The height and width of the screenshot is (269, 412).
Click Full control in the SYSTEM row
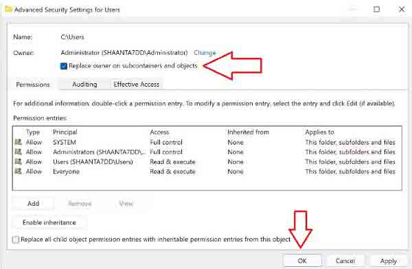coord(166,142)
